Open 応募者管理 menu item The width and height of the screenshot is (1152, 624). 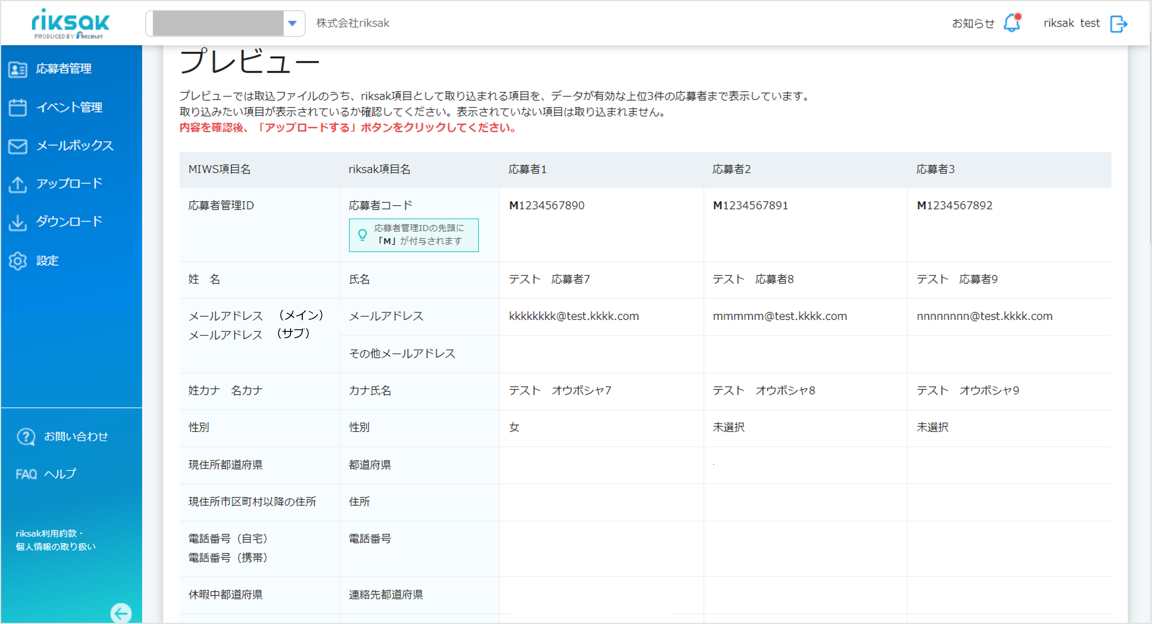(x=64, y=68)
